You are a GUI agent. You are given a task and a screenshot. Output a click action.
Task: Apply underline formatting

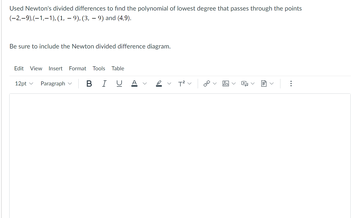click(119, 83)
